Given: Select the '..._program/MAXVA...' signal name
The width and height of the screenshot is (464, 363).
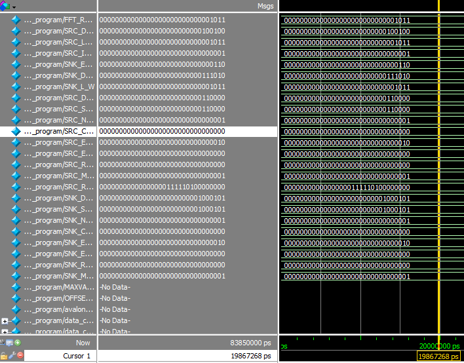Looking at the screenshot, I should [59, 287].
